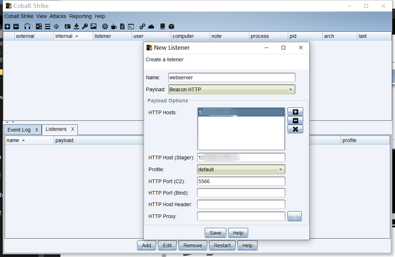Click the Add button below the listeners table
This screenshot has width=395, height=257.
(x=147, y=245)
